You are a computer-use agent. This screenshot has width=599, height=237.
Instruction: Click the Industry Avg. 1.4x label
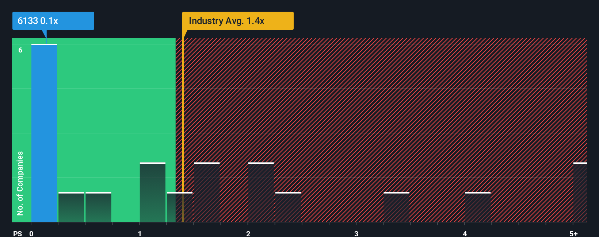click(238, 21)
